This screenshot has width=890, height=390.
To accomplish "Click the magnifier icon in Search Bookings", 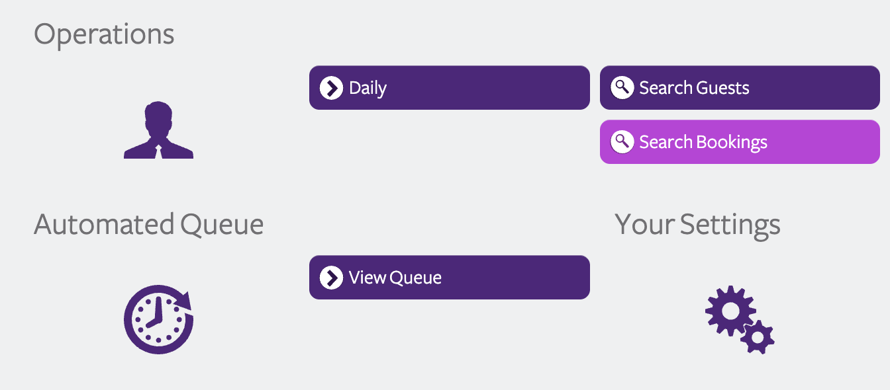I will (x=622, y=141).
